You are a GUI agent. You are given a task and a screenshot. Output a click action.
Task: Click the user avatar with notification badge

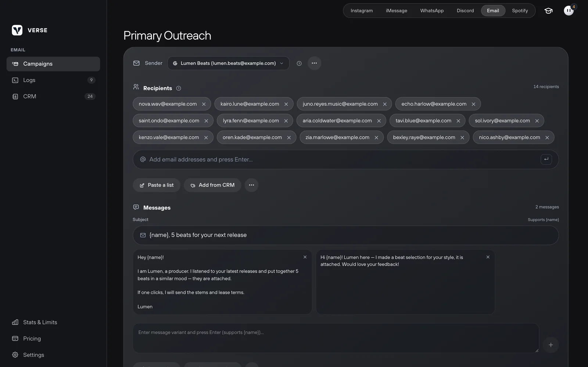click(569, 10)
